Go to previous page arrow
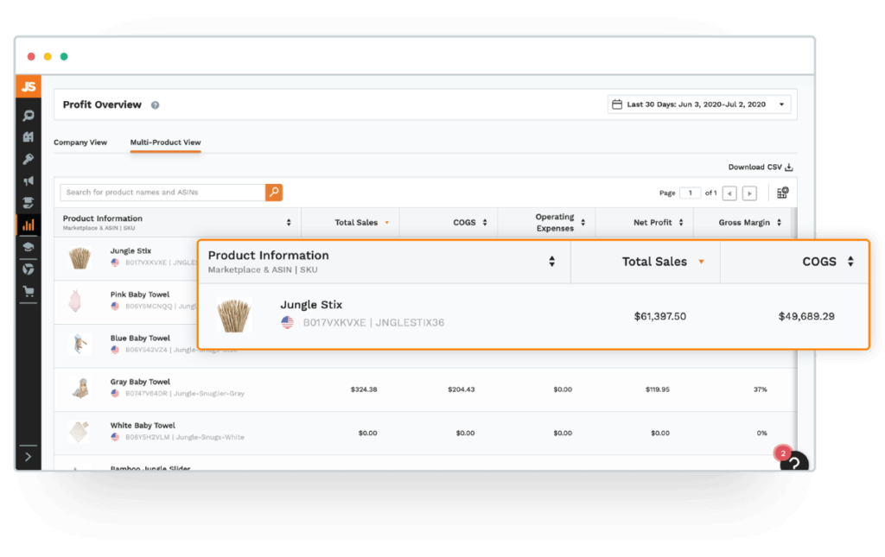The image size is (885, 557). (x=729, y=193)
